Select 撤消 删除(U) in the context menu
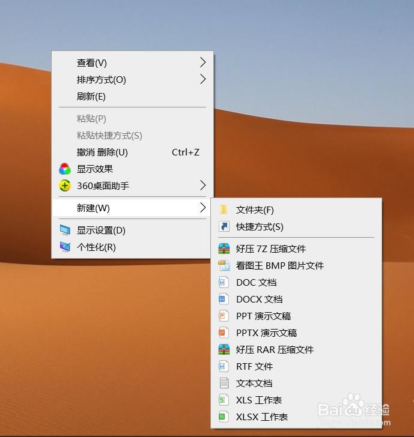This screenshot has width=414, height=437. pos(133,152)
